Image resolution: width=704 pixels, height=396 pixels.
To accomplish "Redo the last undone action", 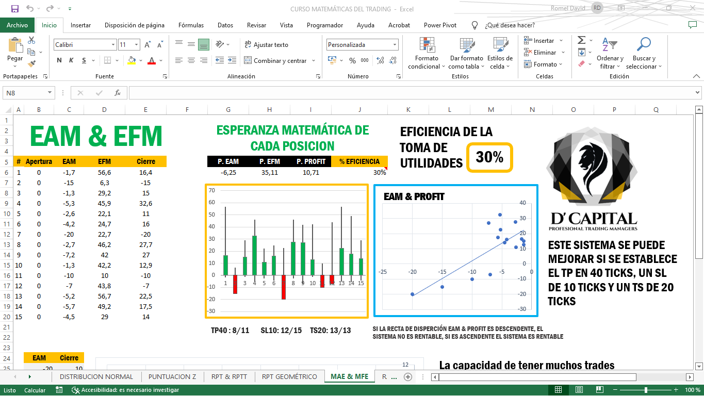I will 50,8.
